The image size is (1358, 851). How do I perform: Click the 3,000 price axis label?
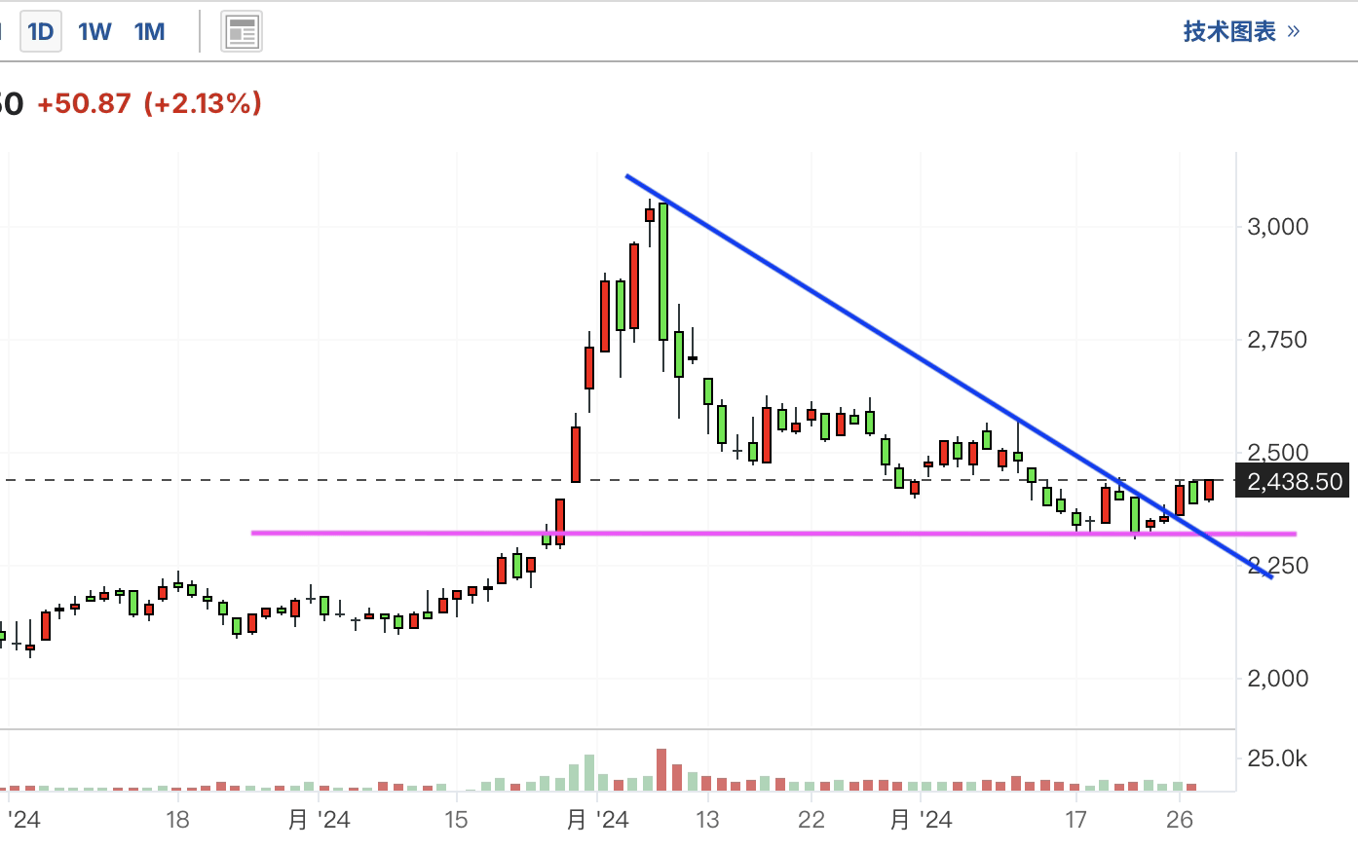1277,227
